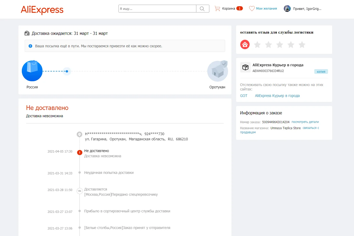This screenshot has height=236, width=354.
Task: Click the blue info notice icon
Action: click(30, 46)
